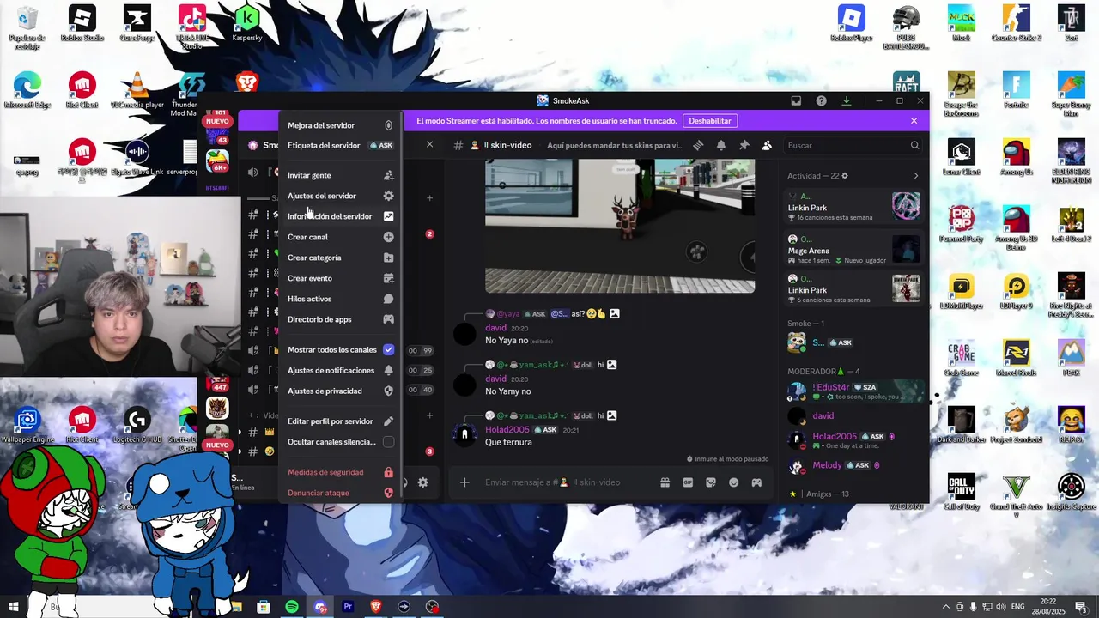Screen dimensions: 1099x618
Task: Open sticker picker icon
Action: (711, 482)
